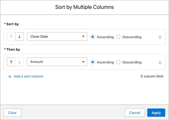Image resolution: width=169 pixels, height=120 pixels.
Task: Choose Descending for Close Date
Action: (x=118, y=37)
